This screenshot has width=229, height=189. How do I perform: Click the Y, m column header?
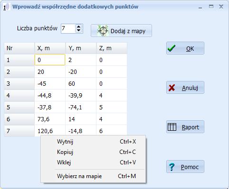[81, 48]
